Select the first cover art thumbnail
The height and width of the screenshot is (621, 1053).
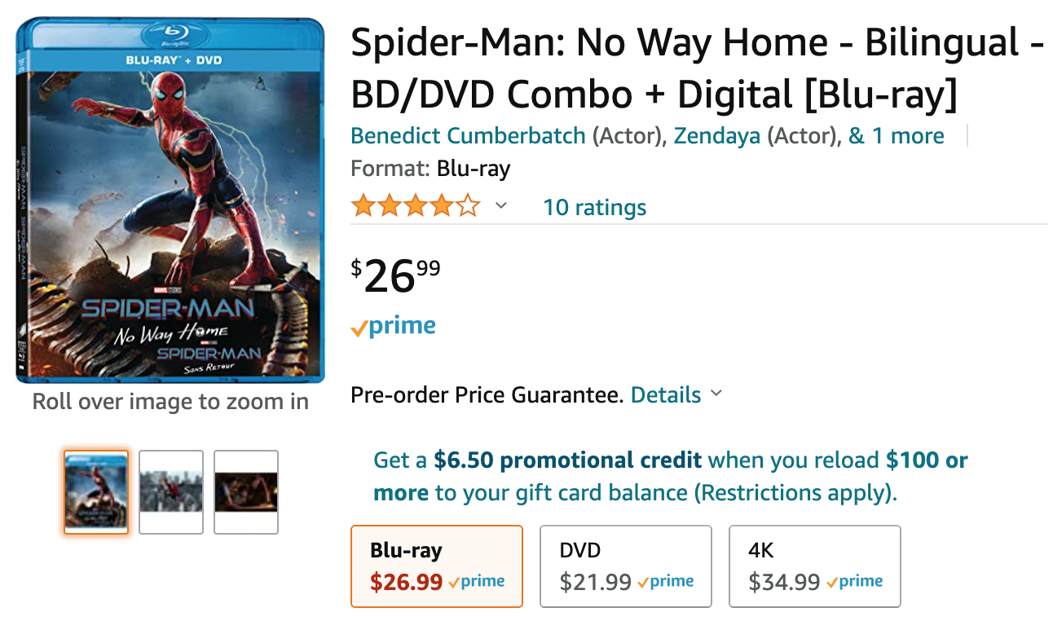coord(96,492)
